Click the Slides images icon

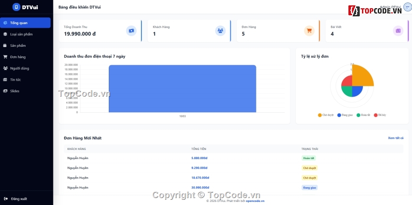point(5,91)
